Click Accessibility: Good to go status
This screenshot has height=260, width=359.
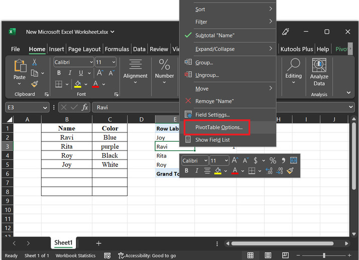pyautogui.click(x=147, y=255)
